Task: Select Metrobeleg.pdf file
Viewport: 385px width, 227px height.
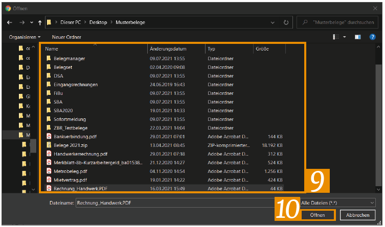Action: tap(70, 171)
